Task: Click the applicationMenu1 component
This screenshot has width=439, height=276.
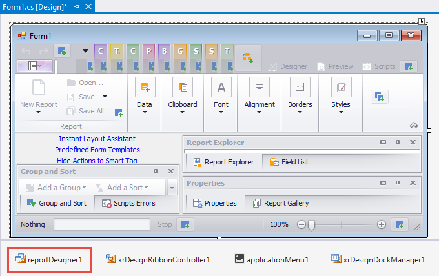Action: [x=272, y=259]
